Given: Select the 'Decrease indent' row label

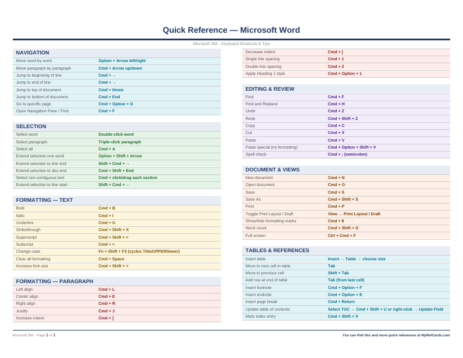Looking at the screenshot, I should [x=261, y=52].
